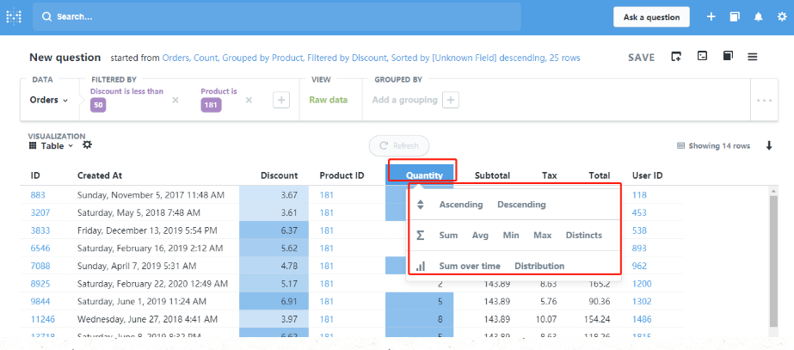Open the settings gear in top bar
Viewport: 794px width, 350px height.
click(x=781, y=16)
